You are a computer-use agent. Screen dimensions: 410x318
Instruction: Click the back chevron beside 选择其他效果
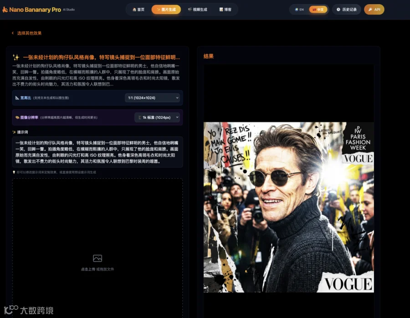pos(13,33)
